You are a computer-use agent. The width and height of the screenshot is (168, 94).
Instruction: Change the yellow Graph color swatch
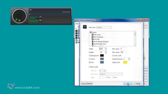125,62
